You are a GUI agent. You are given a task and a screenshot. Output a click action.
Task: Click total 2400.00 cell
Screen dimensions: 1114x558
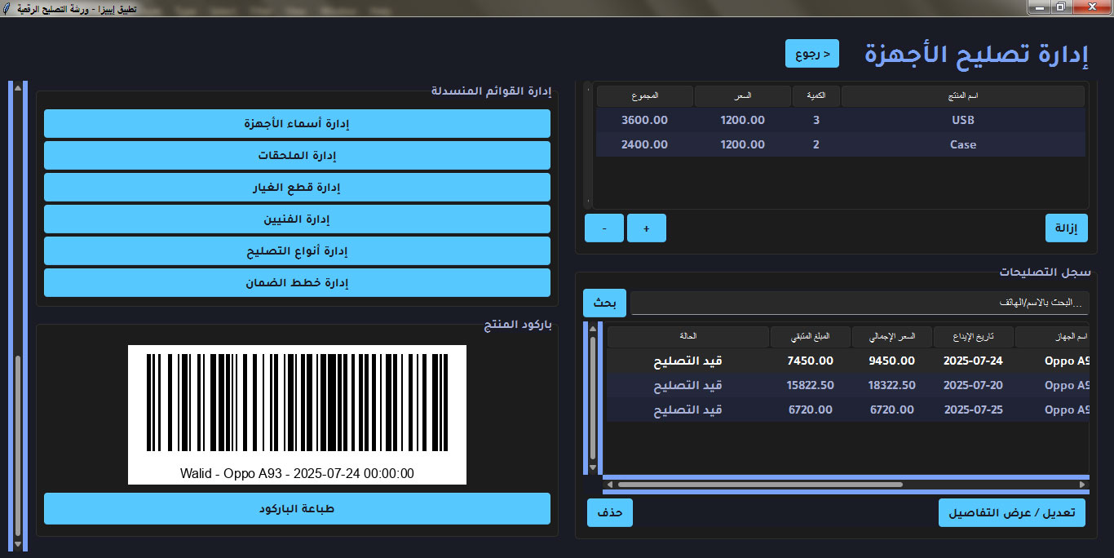pos(644,144)
